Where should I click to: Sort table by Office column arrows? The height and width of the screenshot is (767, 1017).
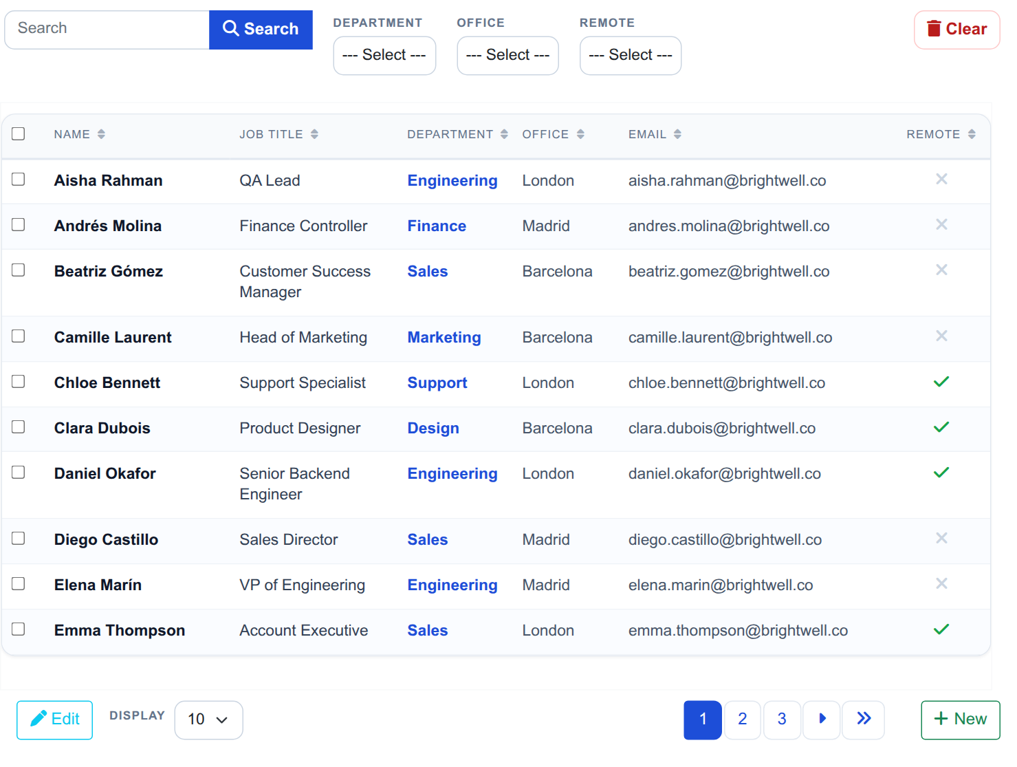tap(580, 134)
